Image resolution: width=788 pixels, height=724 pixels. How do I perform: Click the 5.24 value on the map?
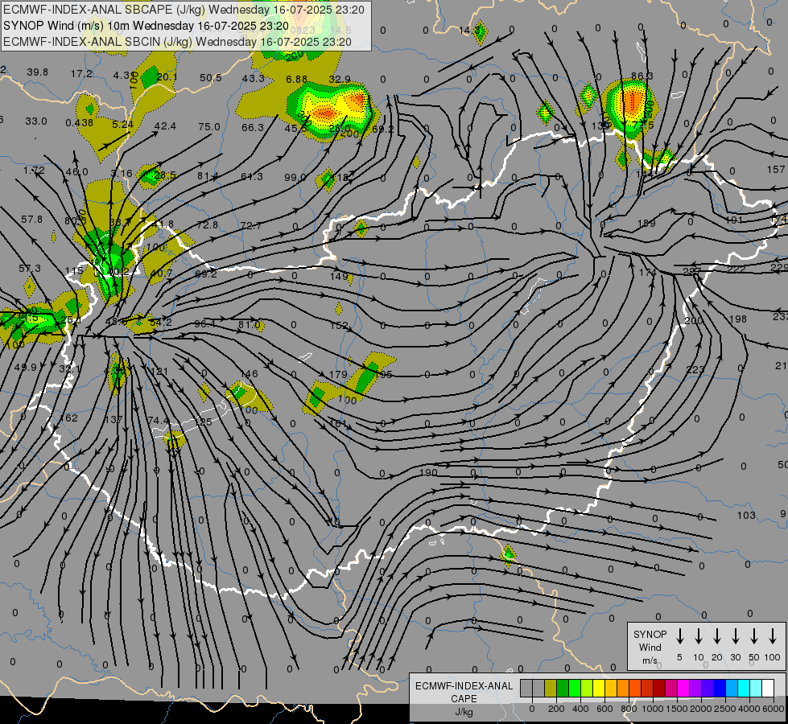(x=122, y=124)
